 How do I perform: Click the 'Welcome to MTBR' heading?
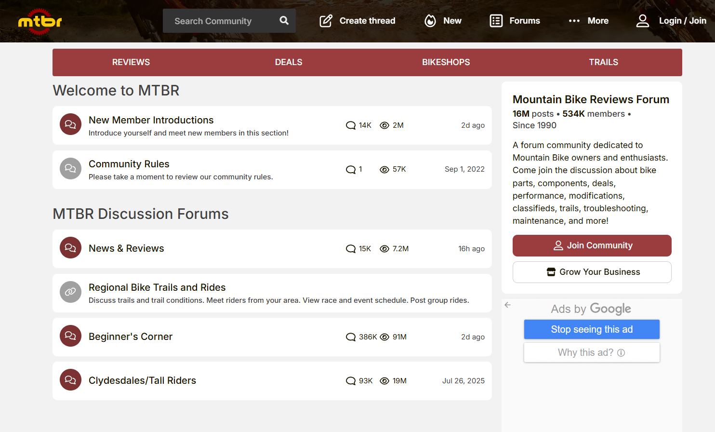(116, 91)
